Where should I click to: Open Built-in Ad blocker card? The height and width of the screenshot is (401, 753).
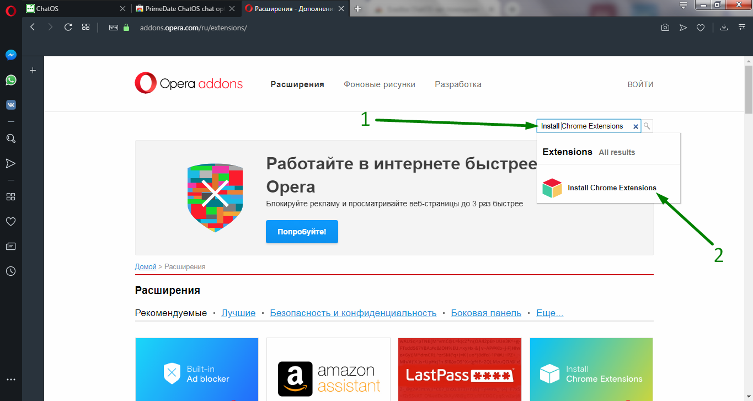[x=197, y=370]
